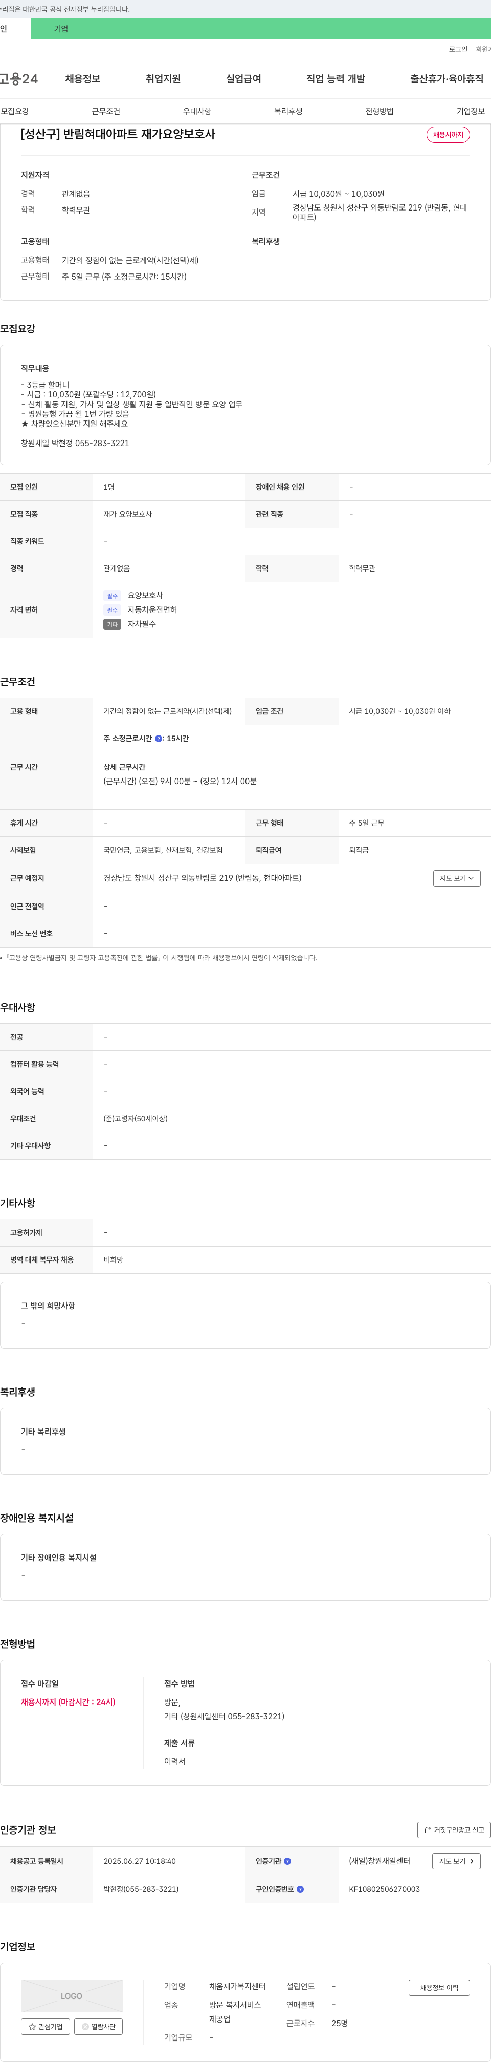Jump to the 기업정보 section tab
491x2062 pixels.
tap(470, 111)
